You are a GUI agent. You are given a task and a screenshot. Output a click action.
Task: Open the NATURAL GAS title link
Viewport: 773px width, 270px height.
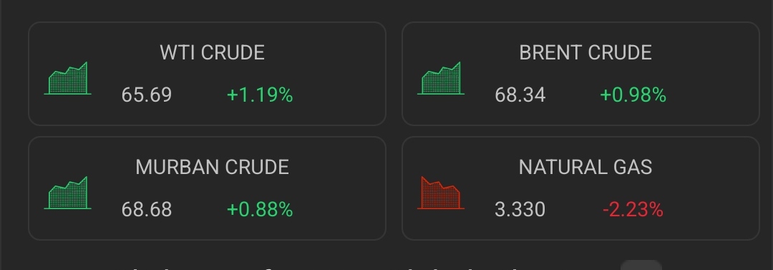(x=585, y=168)
